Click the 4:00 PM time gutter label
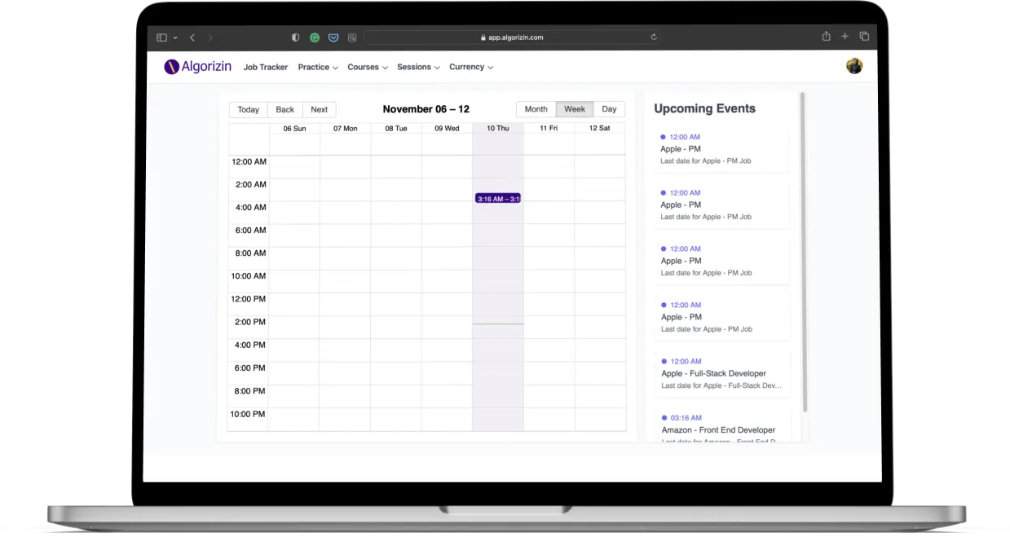The height and width of the screenshot is (541, 1010). point(250,345)
